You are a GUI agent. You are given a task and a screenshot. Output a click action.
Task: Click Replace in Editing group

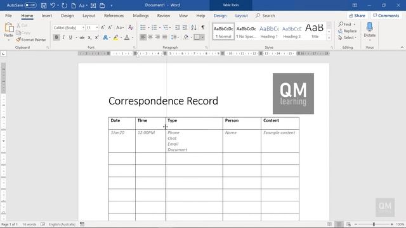pos(347,31)
